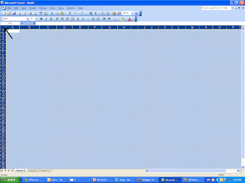245x183 pixels.
Task: Open Print Preview from the toolbar
Action: 35,13
